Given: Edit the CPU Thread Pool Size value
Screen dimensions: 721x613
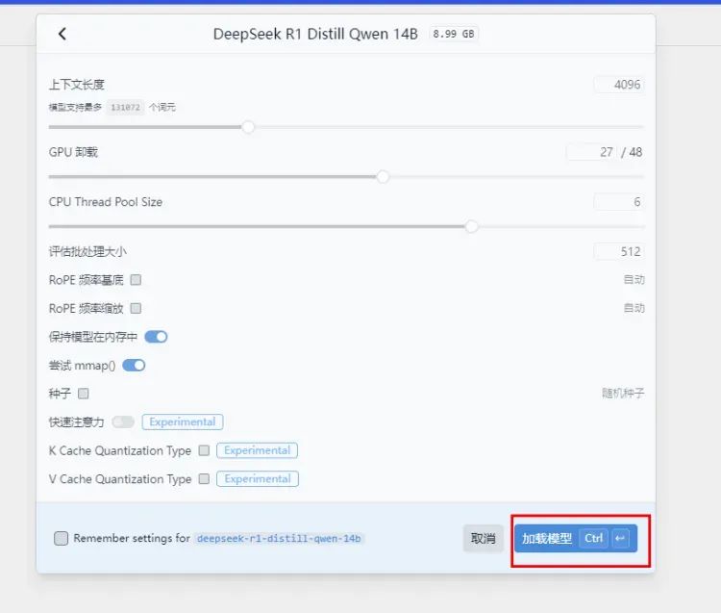Looking at the screenshot, I should pos(619,202).
